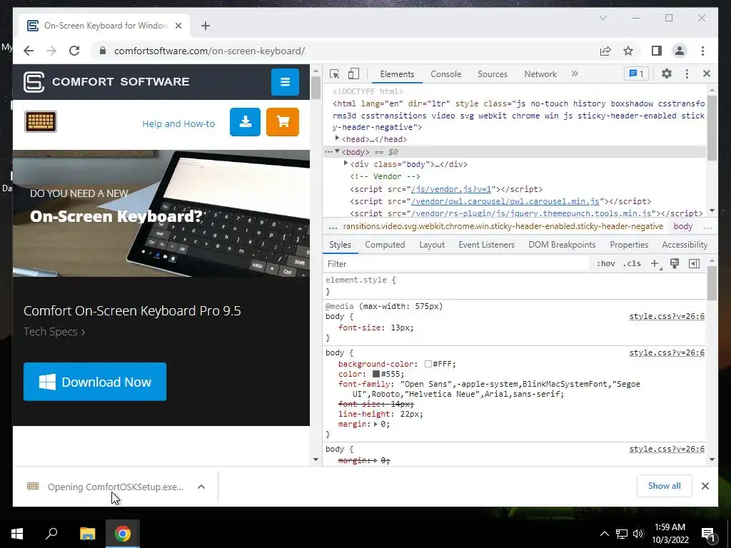The image size is (731, 548).
Task: Open the /js/vendor.js?v=1 script link
Action: point(451,189)
